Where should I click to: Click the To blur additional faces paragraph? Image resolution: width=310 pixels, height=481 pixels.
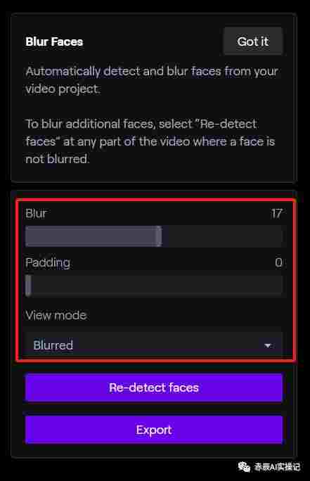(150, 141)
